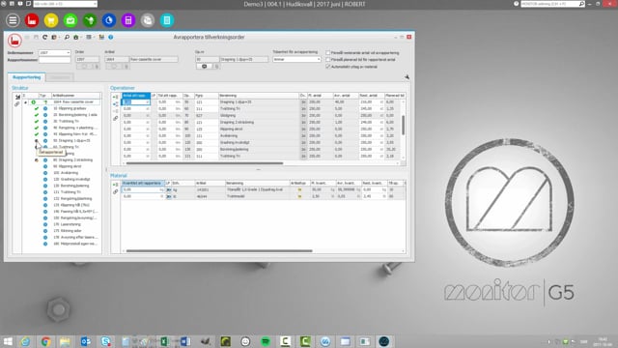Click the add-row icon in Operationer sidebar
618x348 pixels.
click(116, 97)
